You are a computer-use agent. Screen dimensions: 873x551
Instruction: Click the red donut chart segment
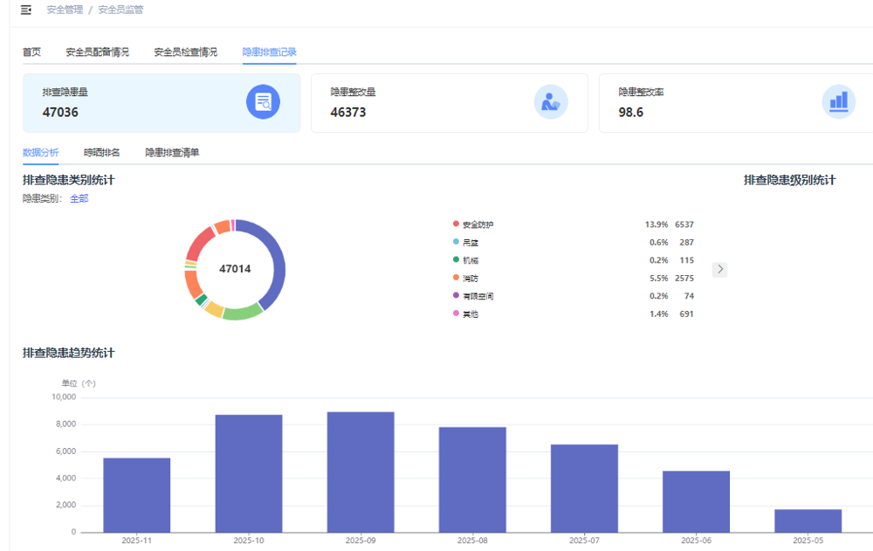(x=200, y=243)
